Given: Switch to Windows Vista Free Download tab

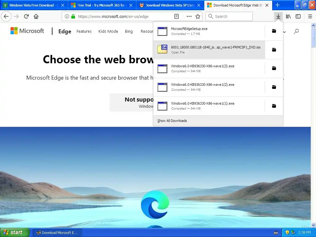Looking at the screenshot, I should tap(32, 5).
